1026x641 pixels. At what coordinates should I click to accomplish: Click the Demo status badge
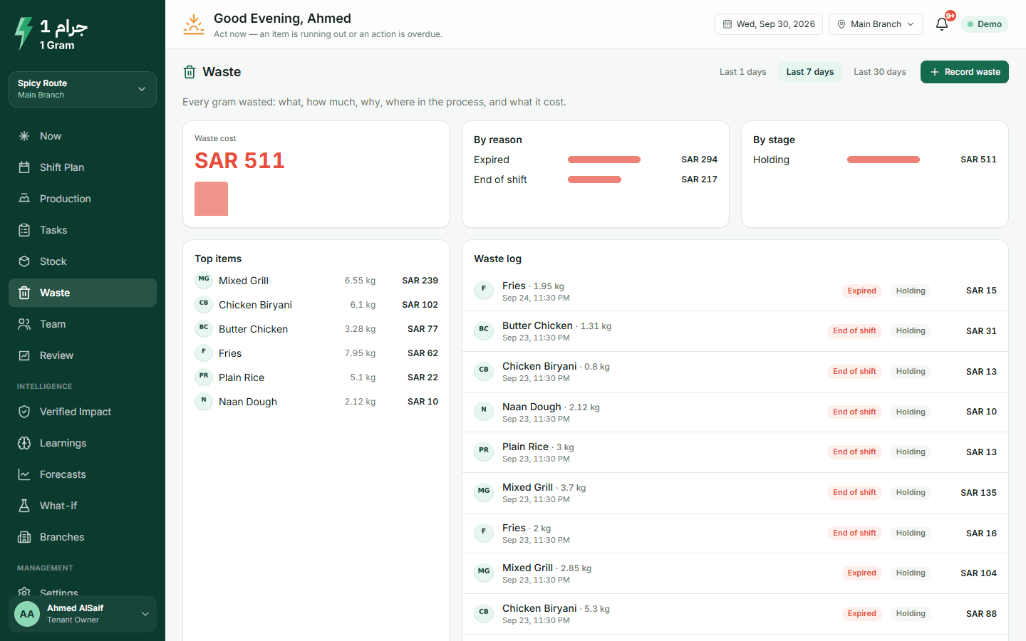[985, 24]
